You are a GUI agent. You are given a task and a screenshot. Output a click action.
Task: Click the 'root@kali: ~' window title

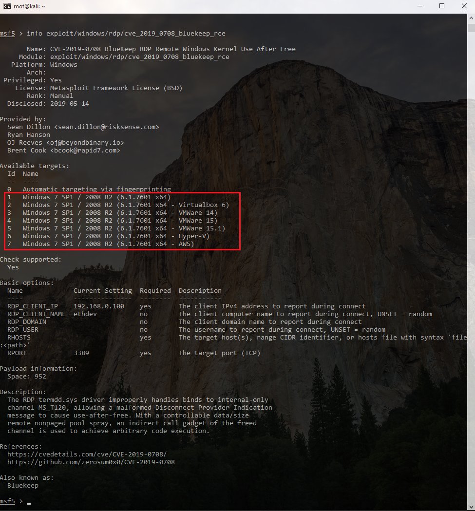click(29, 6)
